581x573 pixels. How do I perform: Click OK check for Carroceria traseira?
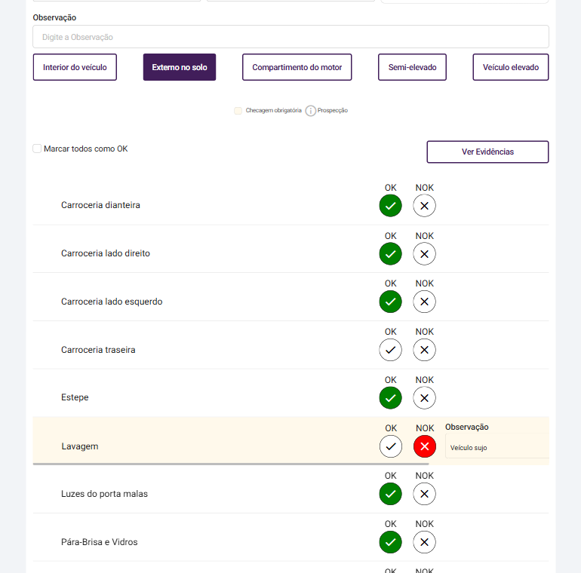(390, 350)
